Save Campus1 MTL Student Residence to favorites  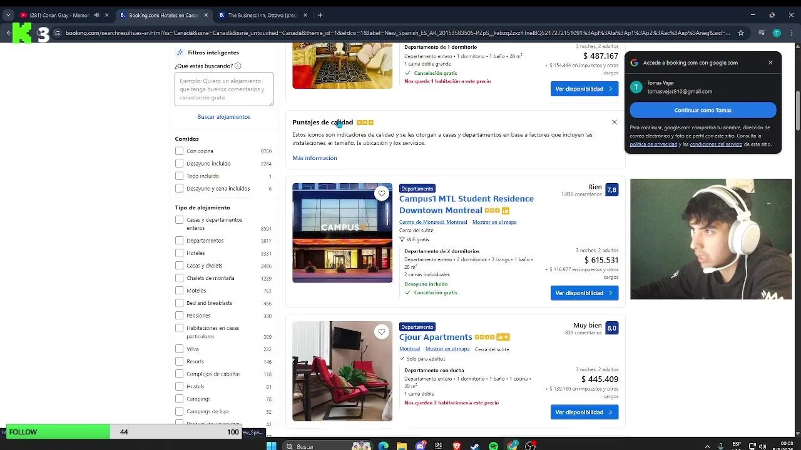[382, 194]
